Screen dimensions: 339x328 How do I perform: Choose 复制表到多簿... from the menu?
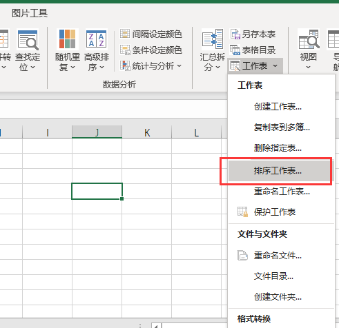281,127
